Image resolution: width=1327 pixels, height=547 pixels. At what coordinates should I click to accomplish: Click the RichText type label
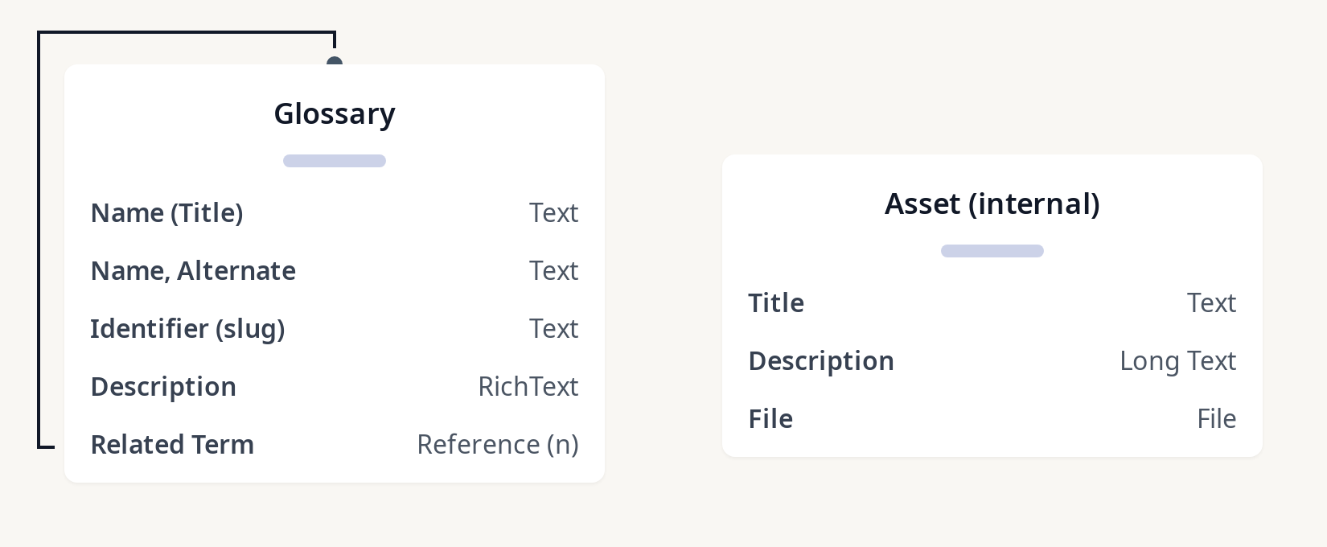click(x=528, y=387)
